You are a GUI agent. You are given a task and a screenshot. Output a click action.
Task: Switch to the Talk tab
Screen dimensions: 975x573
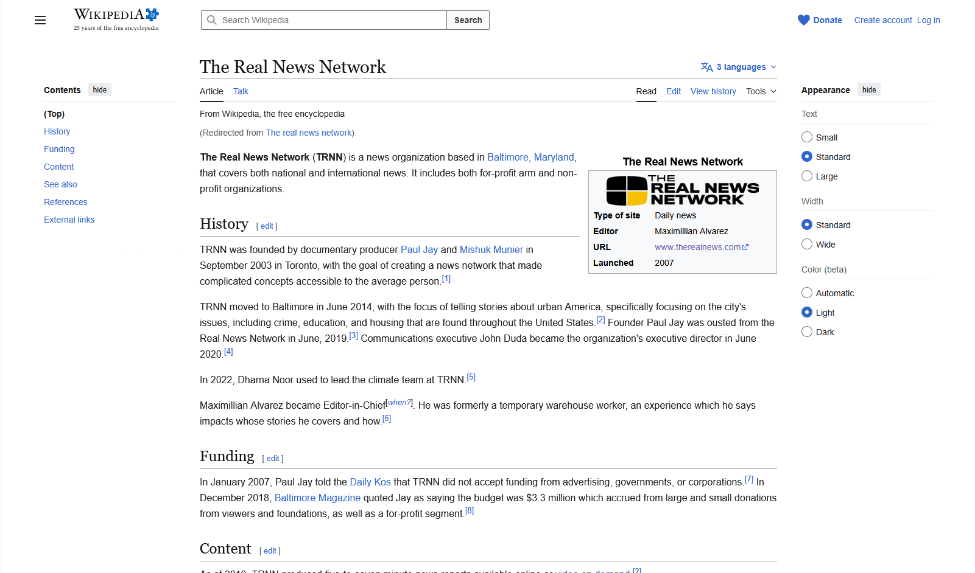(241, 91)
